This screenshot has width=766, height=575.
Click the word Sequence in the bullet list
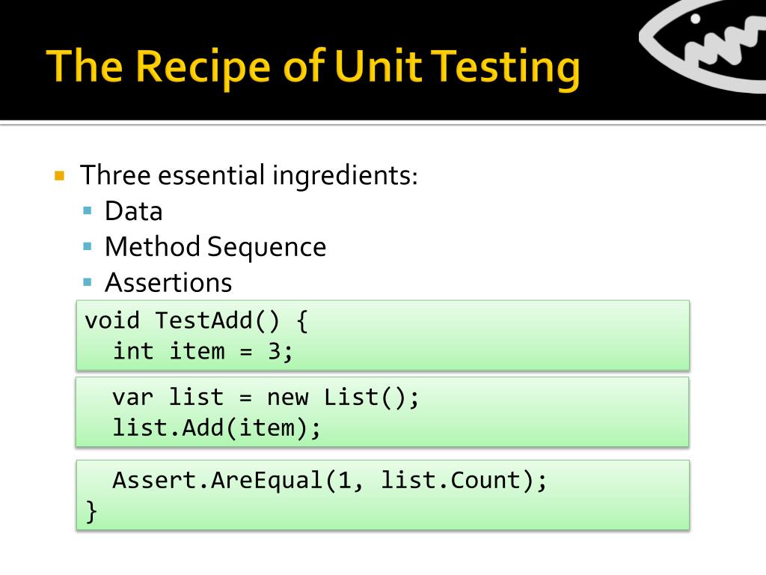[x=267, y=247]
